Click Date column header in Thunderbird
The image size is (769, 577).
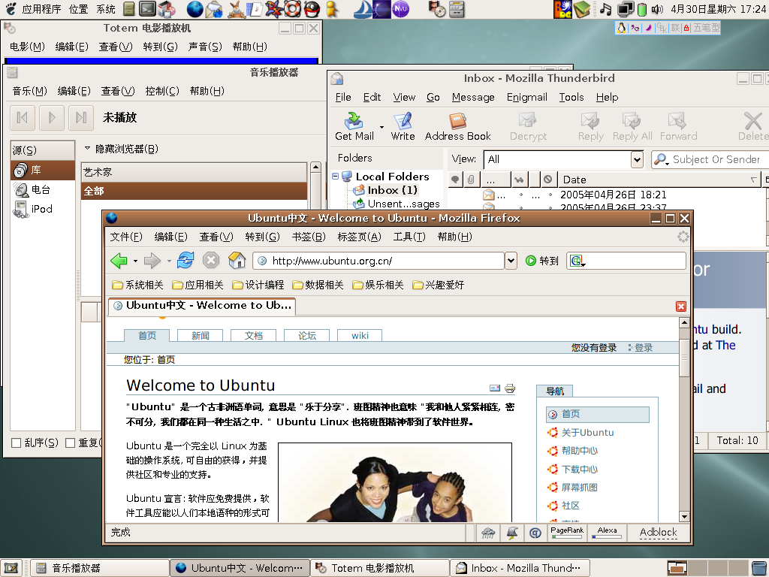(659, 180)
